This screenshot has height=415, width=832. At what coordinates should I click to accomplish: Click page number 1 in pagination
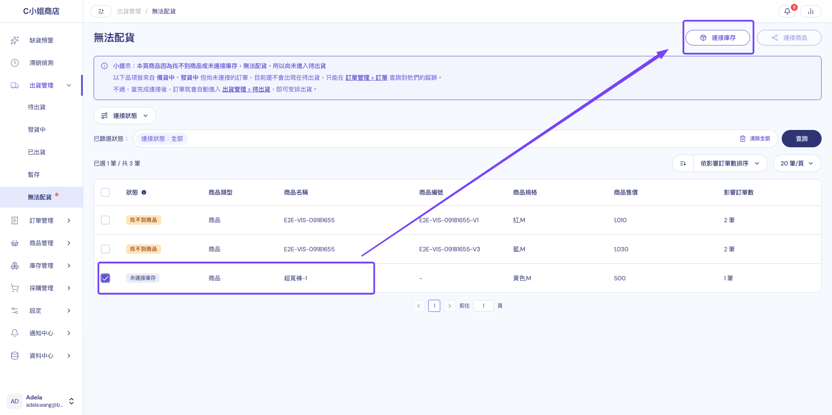[x=434, y=306]
